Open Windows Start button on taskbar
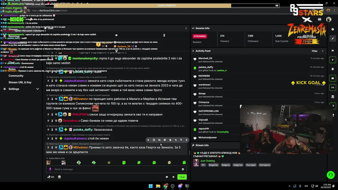This screenshot has width=338, height=190. [151, 186]
